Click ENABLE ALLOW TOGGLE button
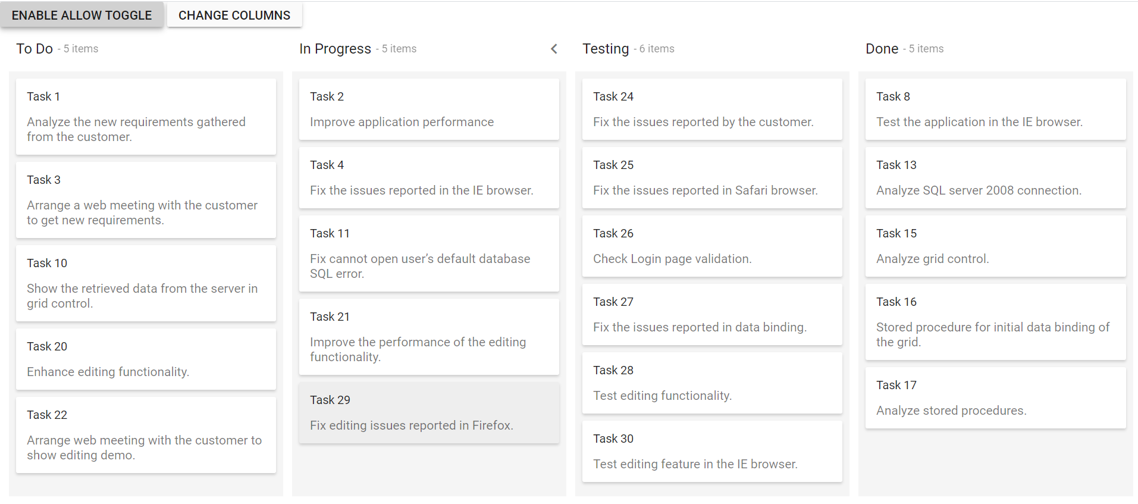The height and width of the screenshot is (504, 1138). [x=82, y=14]
